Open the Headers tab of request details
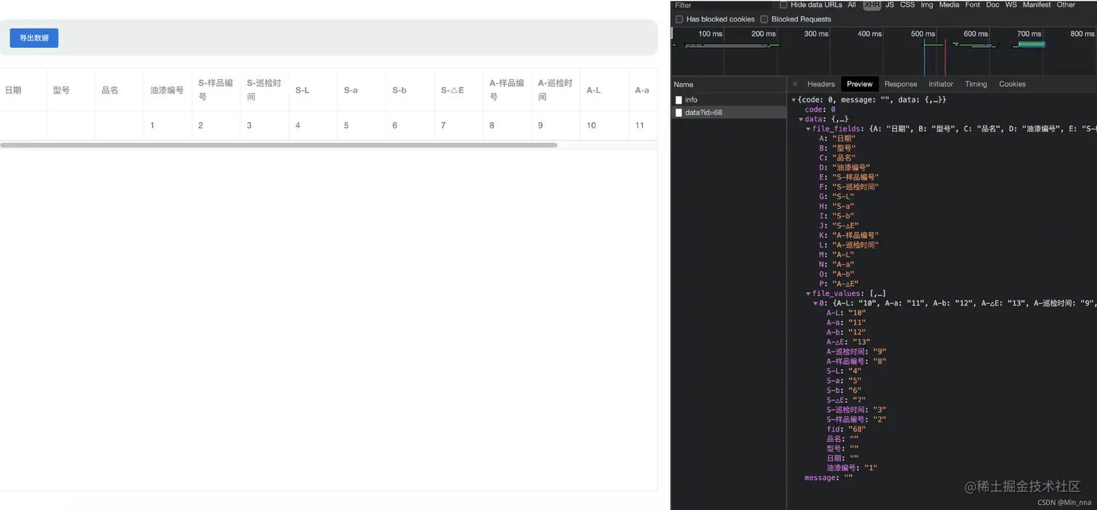Viewport: 1097px width, 510px height. coord(821,84)
